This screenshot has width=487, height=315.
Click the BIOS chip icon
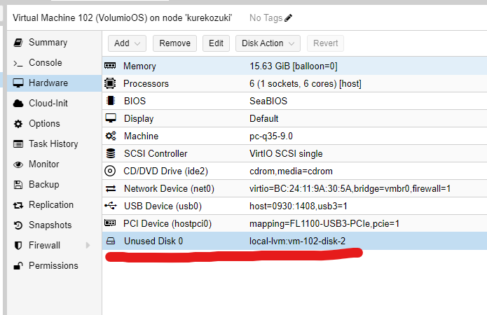(x=110, y=101)
